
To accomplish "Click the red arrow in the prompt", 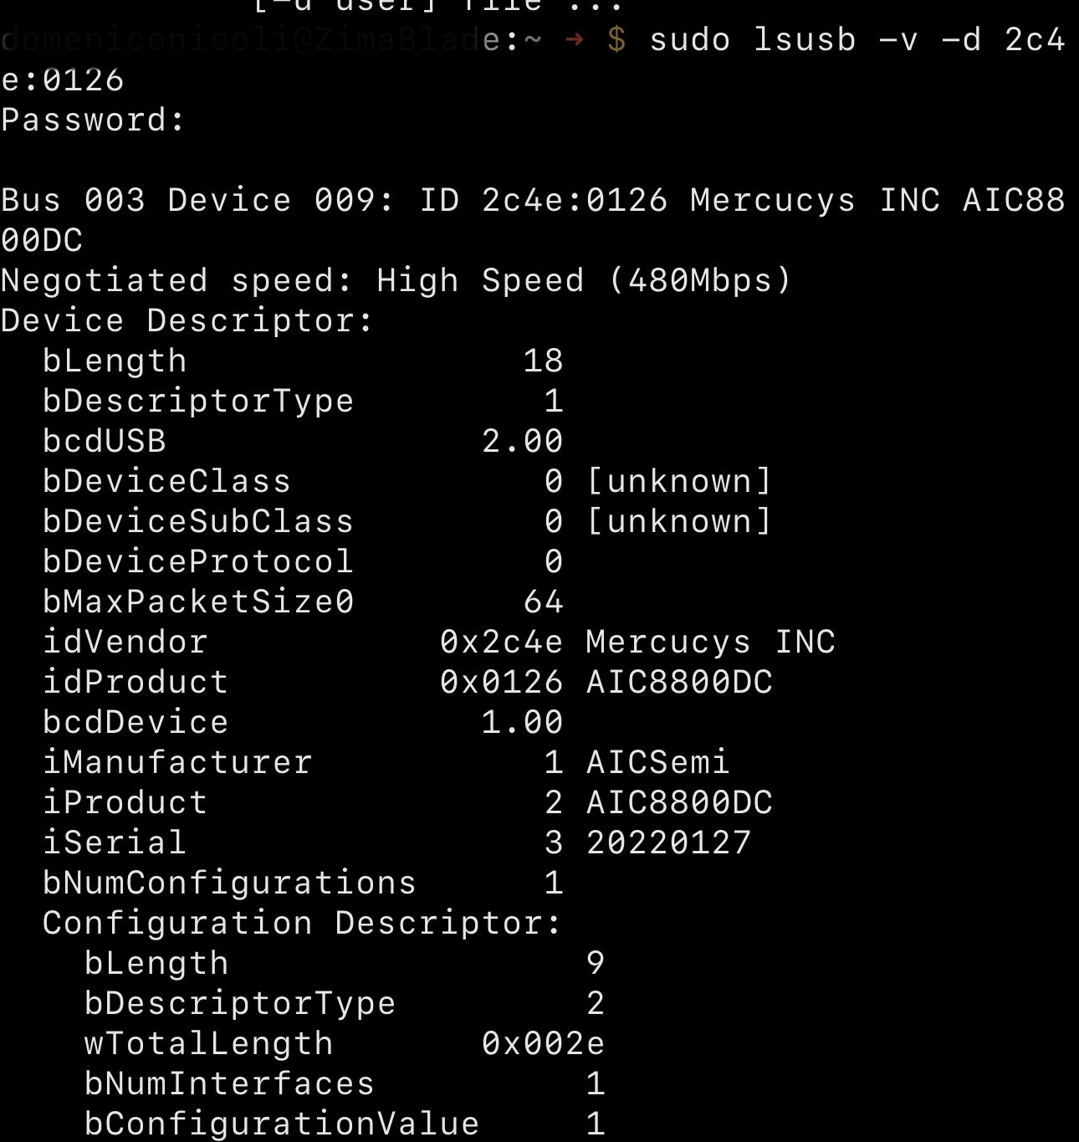I will (x=575, y=40).
